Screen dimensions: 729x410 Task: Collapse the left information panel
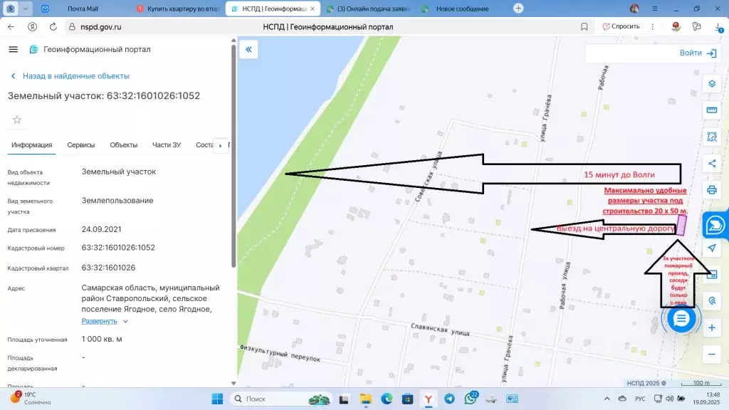[x=248, y=49]
